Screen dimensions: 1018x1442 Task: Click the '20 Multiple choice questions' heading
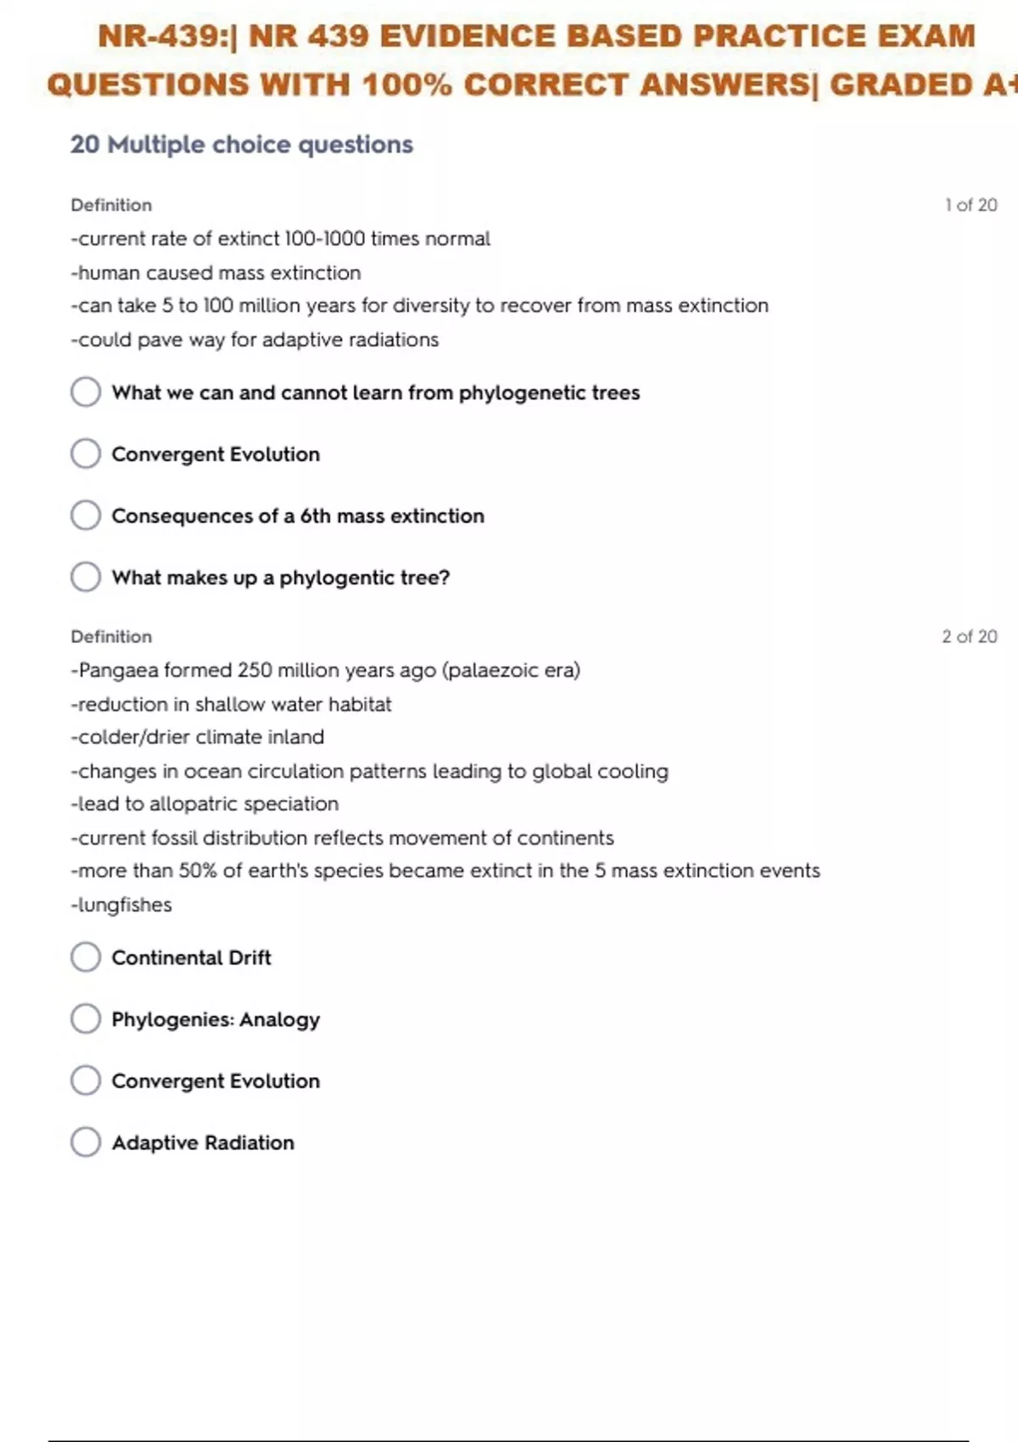coord(242,144)
